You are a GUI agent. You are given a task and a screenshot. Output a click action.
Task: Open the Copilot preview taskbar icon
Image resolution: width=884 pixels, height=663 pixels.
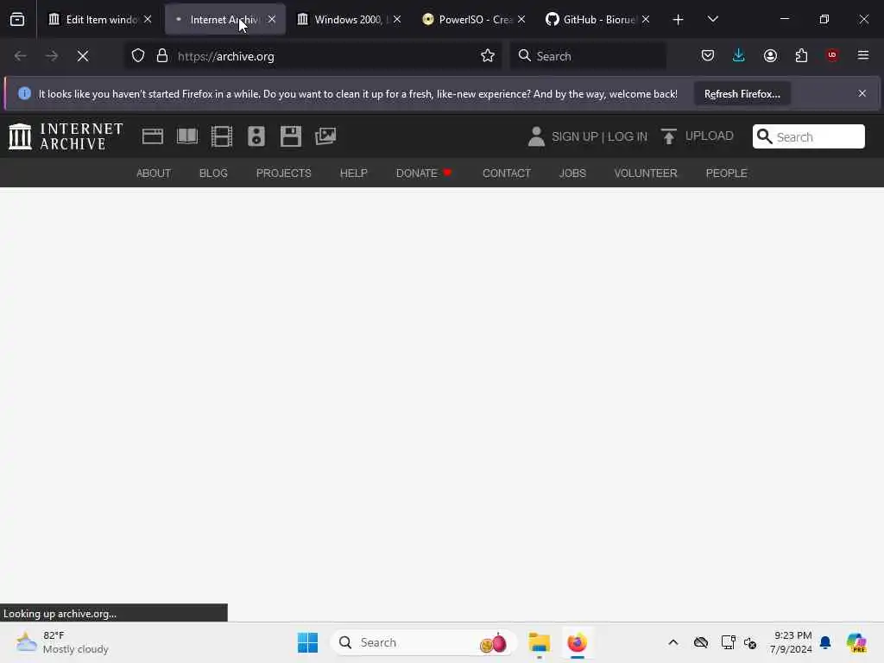856,642
